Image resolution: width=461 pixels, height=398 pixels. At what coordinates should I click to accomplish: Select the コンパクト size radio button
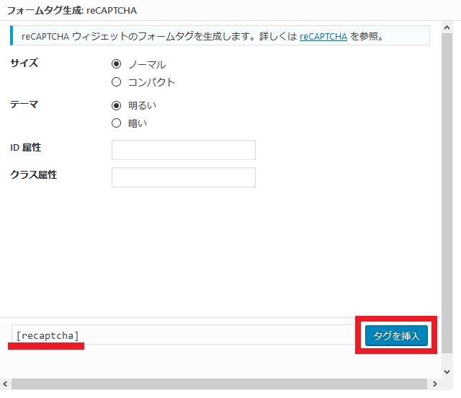[x=117, y=82]
